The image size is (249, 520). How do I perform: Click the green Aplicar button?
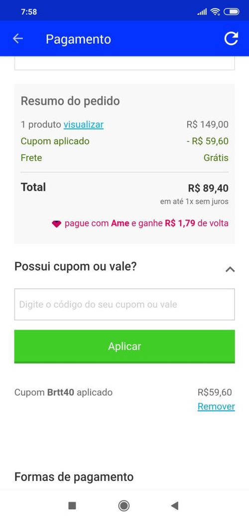pyautogui.click(x=124, y=347)
